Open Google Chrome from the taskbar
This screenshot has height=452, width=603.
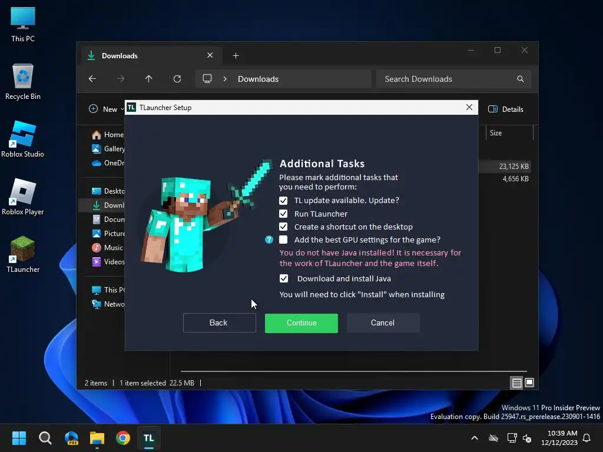coord(123,438)
